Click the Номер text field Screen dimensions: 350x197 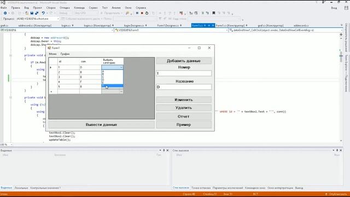184,73
